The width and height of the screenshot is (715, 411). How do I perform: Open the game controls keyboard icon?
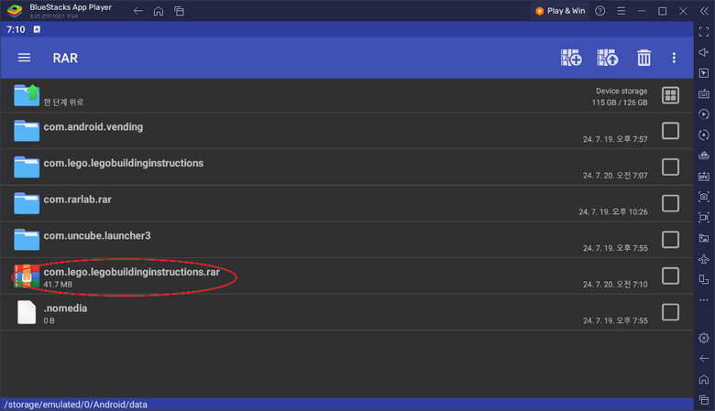pos(704,93)
